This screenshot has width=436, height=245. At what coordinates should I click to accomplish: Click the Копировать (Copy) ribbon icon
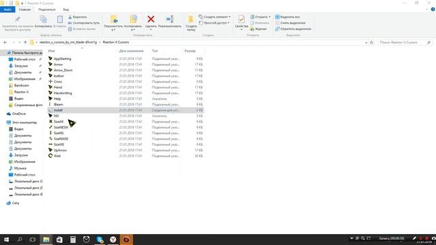43,19
